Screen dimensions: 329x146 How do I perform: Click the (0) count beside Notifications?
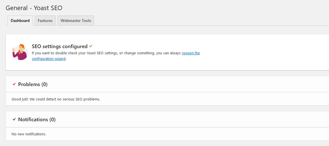52,119
